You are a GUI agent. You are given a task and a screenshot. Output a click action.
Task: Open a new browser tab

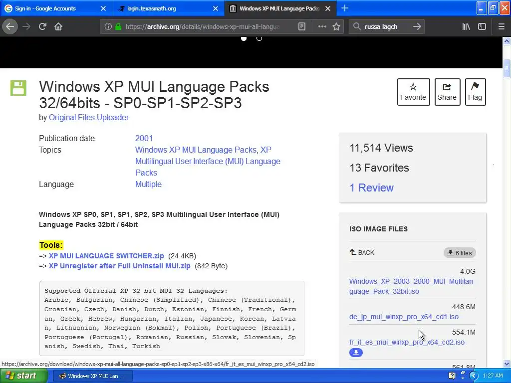[345, 8]
